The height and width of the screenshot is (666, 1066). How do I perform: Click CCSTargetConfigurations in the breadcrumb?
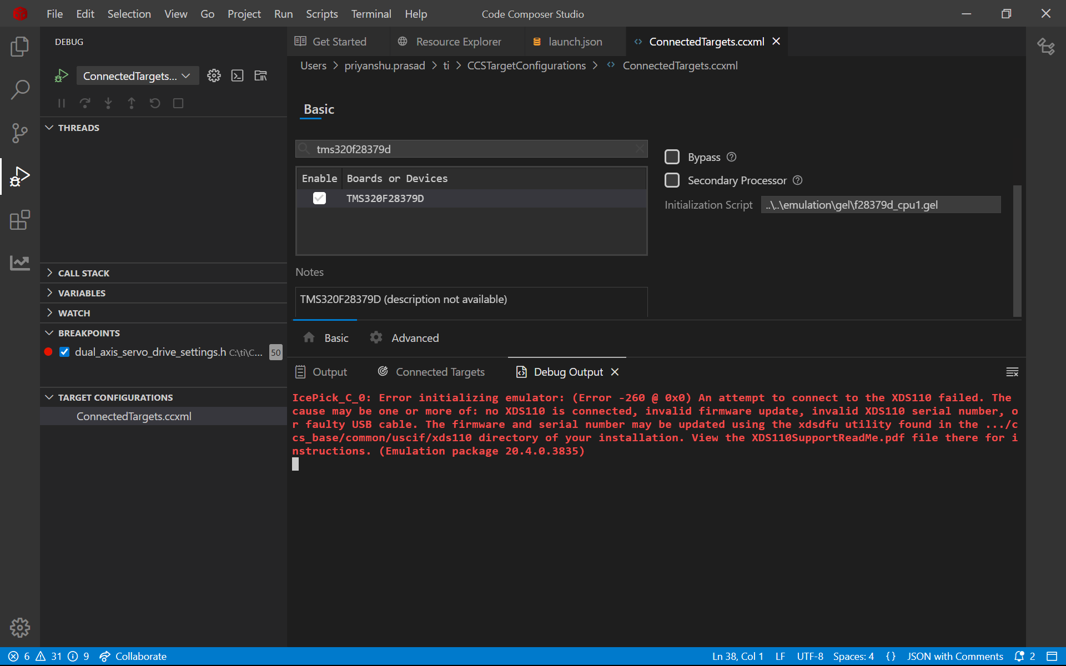click(526, 65)
